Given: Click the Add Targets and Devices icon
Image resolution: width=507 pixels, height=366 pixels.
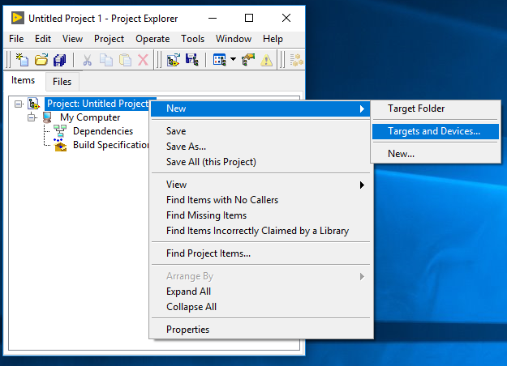Looking at the screenshot, I should tap(174, 60).
